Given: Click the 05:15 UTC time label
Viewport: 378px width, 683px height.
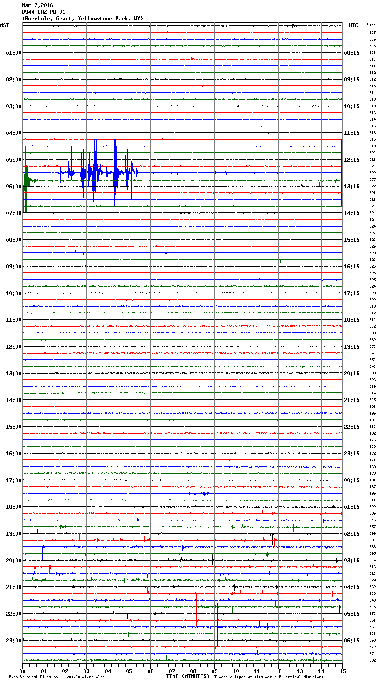Looking at the screenshot, I should [352, 614].
